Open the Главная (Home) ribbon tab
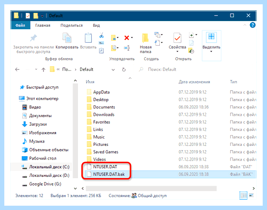The height and width of the screenshot is (210, 267). click(x=43, y=25)
